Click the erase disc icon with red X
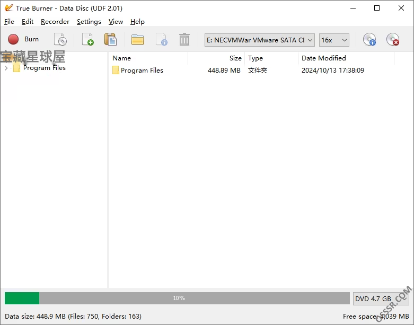Viewport: 414px width, 325px height. point(393,40)
